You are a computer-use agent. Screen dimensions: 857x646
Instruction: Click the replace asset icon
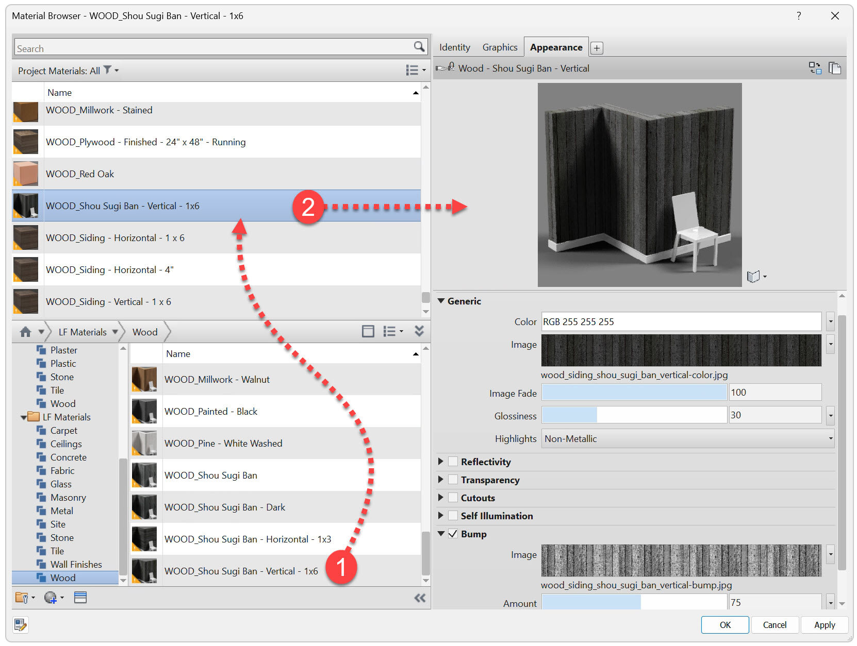coord(816,67)
